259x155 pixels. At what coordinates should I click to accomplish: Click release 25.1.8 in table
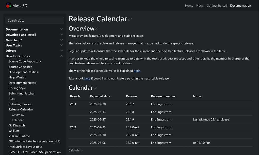(x=130, y=112)
